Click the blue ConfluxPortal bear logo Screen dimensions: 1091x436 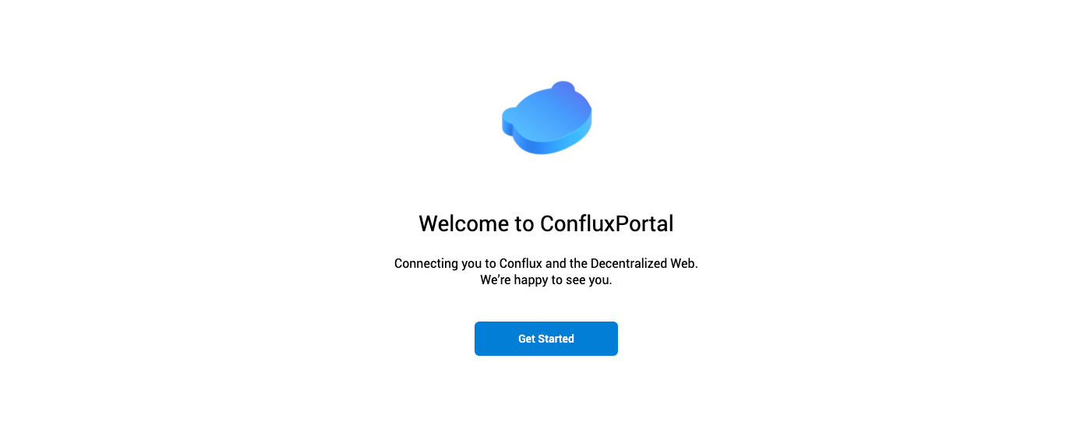point(546,118)
